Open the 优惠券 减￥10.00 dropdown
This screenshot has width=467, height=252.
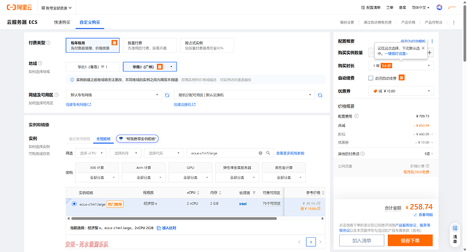[401, 91]
